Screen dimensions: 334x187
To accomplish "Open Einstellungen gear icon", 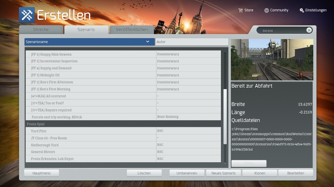I will 302,10.
